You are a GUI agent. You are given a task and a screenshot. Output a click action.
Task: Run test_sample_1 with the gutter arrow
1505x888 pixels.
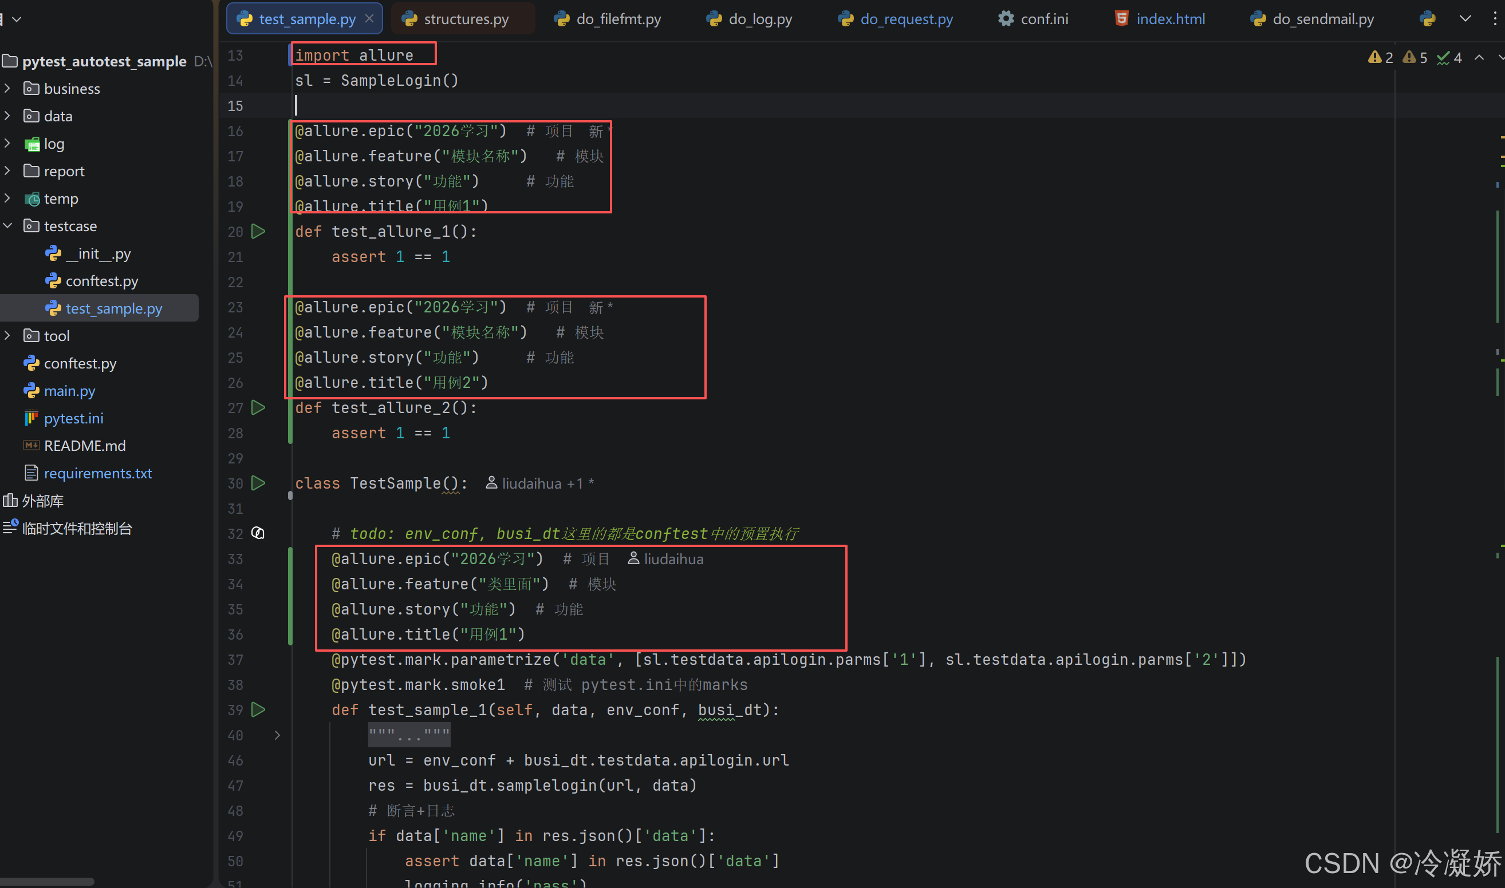point(258,710)
